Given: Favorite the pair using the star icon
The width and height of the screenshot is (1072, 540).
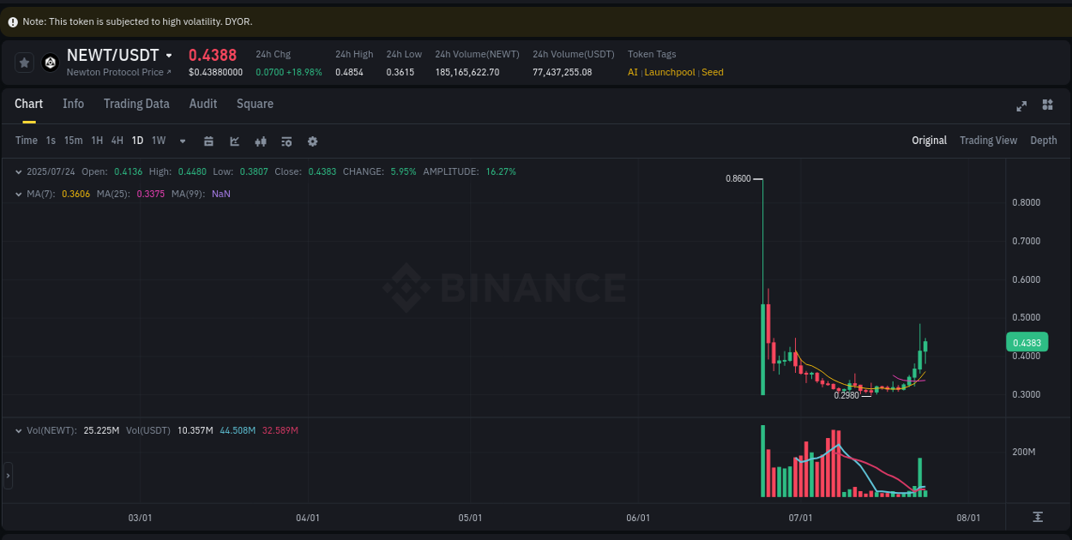Looking at the screenshot, I should pos(24,62).
